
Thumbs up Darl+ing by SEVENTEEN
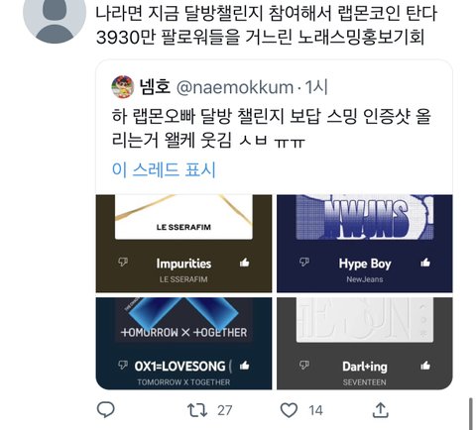(425, 366)
